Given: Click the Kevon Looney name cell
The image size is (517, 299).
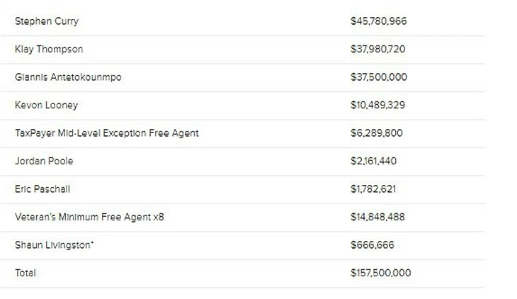Looking at the screenshot, I should click(46, 106).
